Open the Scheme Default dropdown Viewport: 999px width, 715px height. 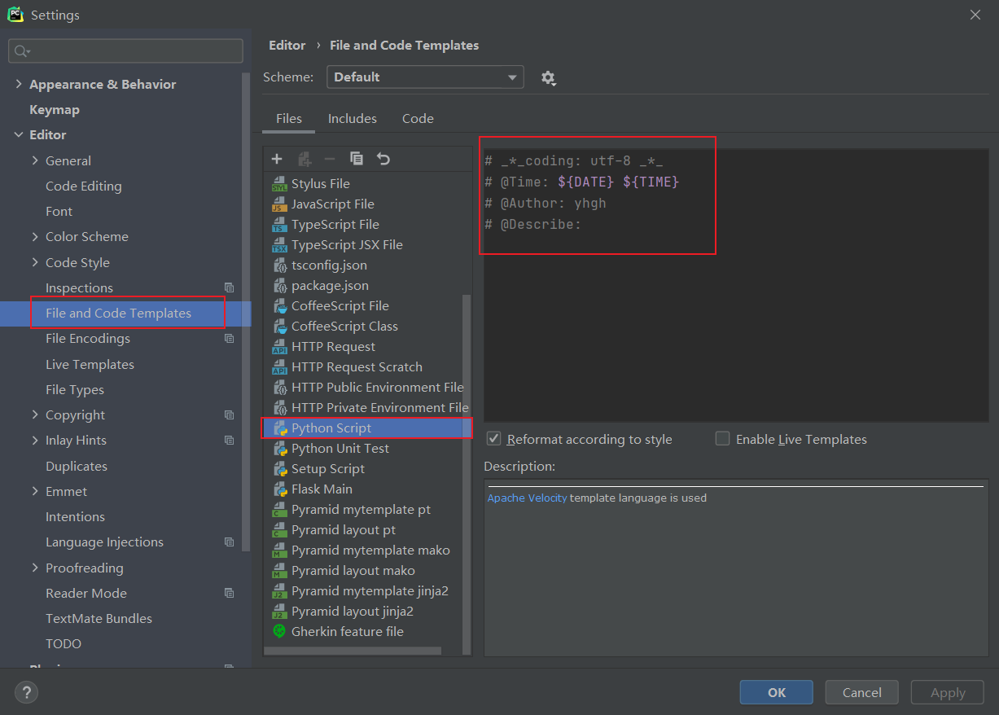click(x=425, y=77)
